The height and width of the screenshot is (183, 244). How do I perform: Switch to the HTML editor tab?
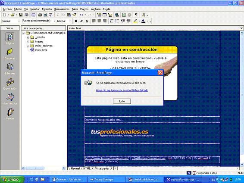click(x=87, y=168)
